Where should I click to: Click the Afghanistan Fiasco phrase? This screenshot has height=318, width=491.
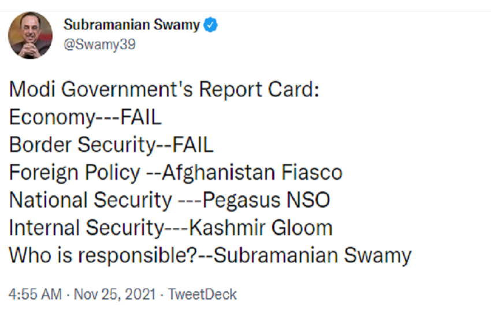(x=252, y=173)
